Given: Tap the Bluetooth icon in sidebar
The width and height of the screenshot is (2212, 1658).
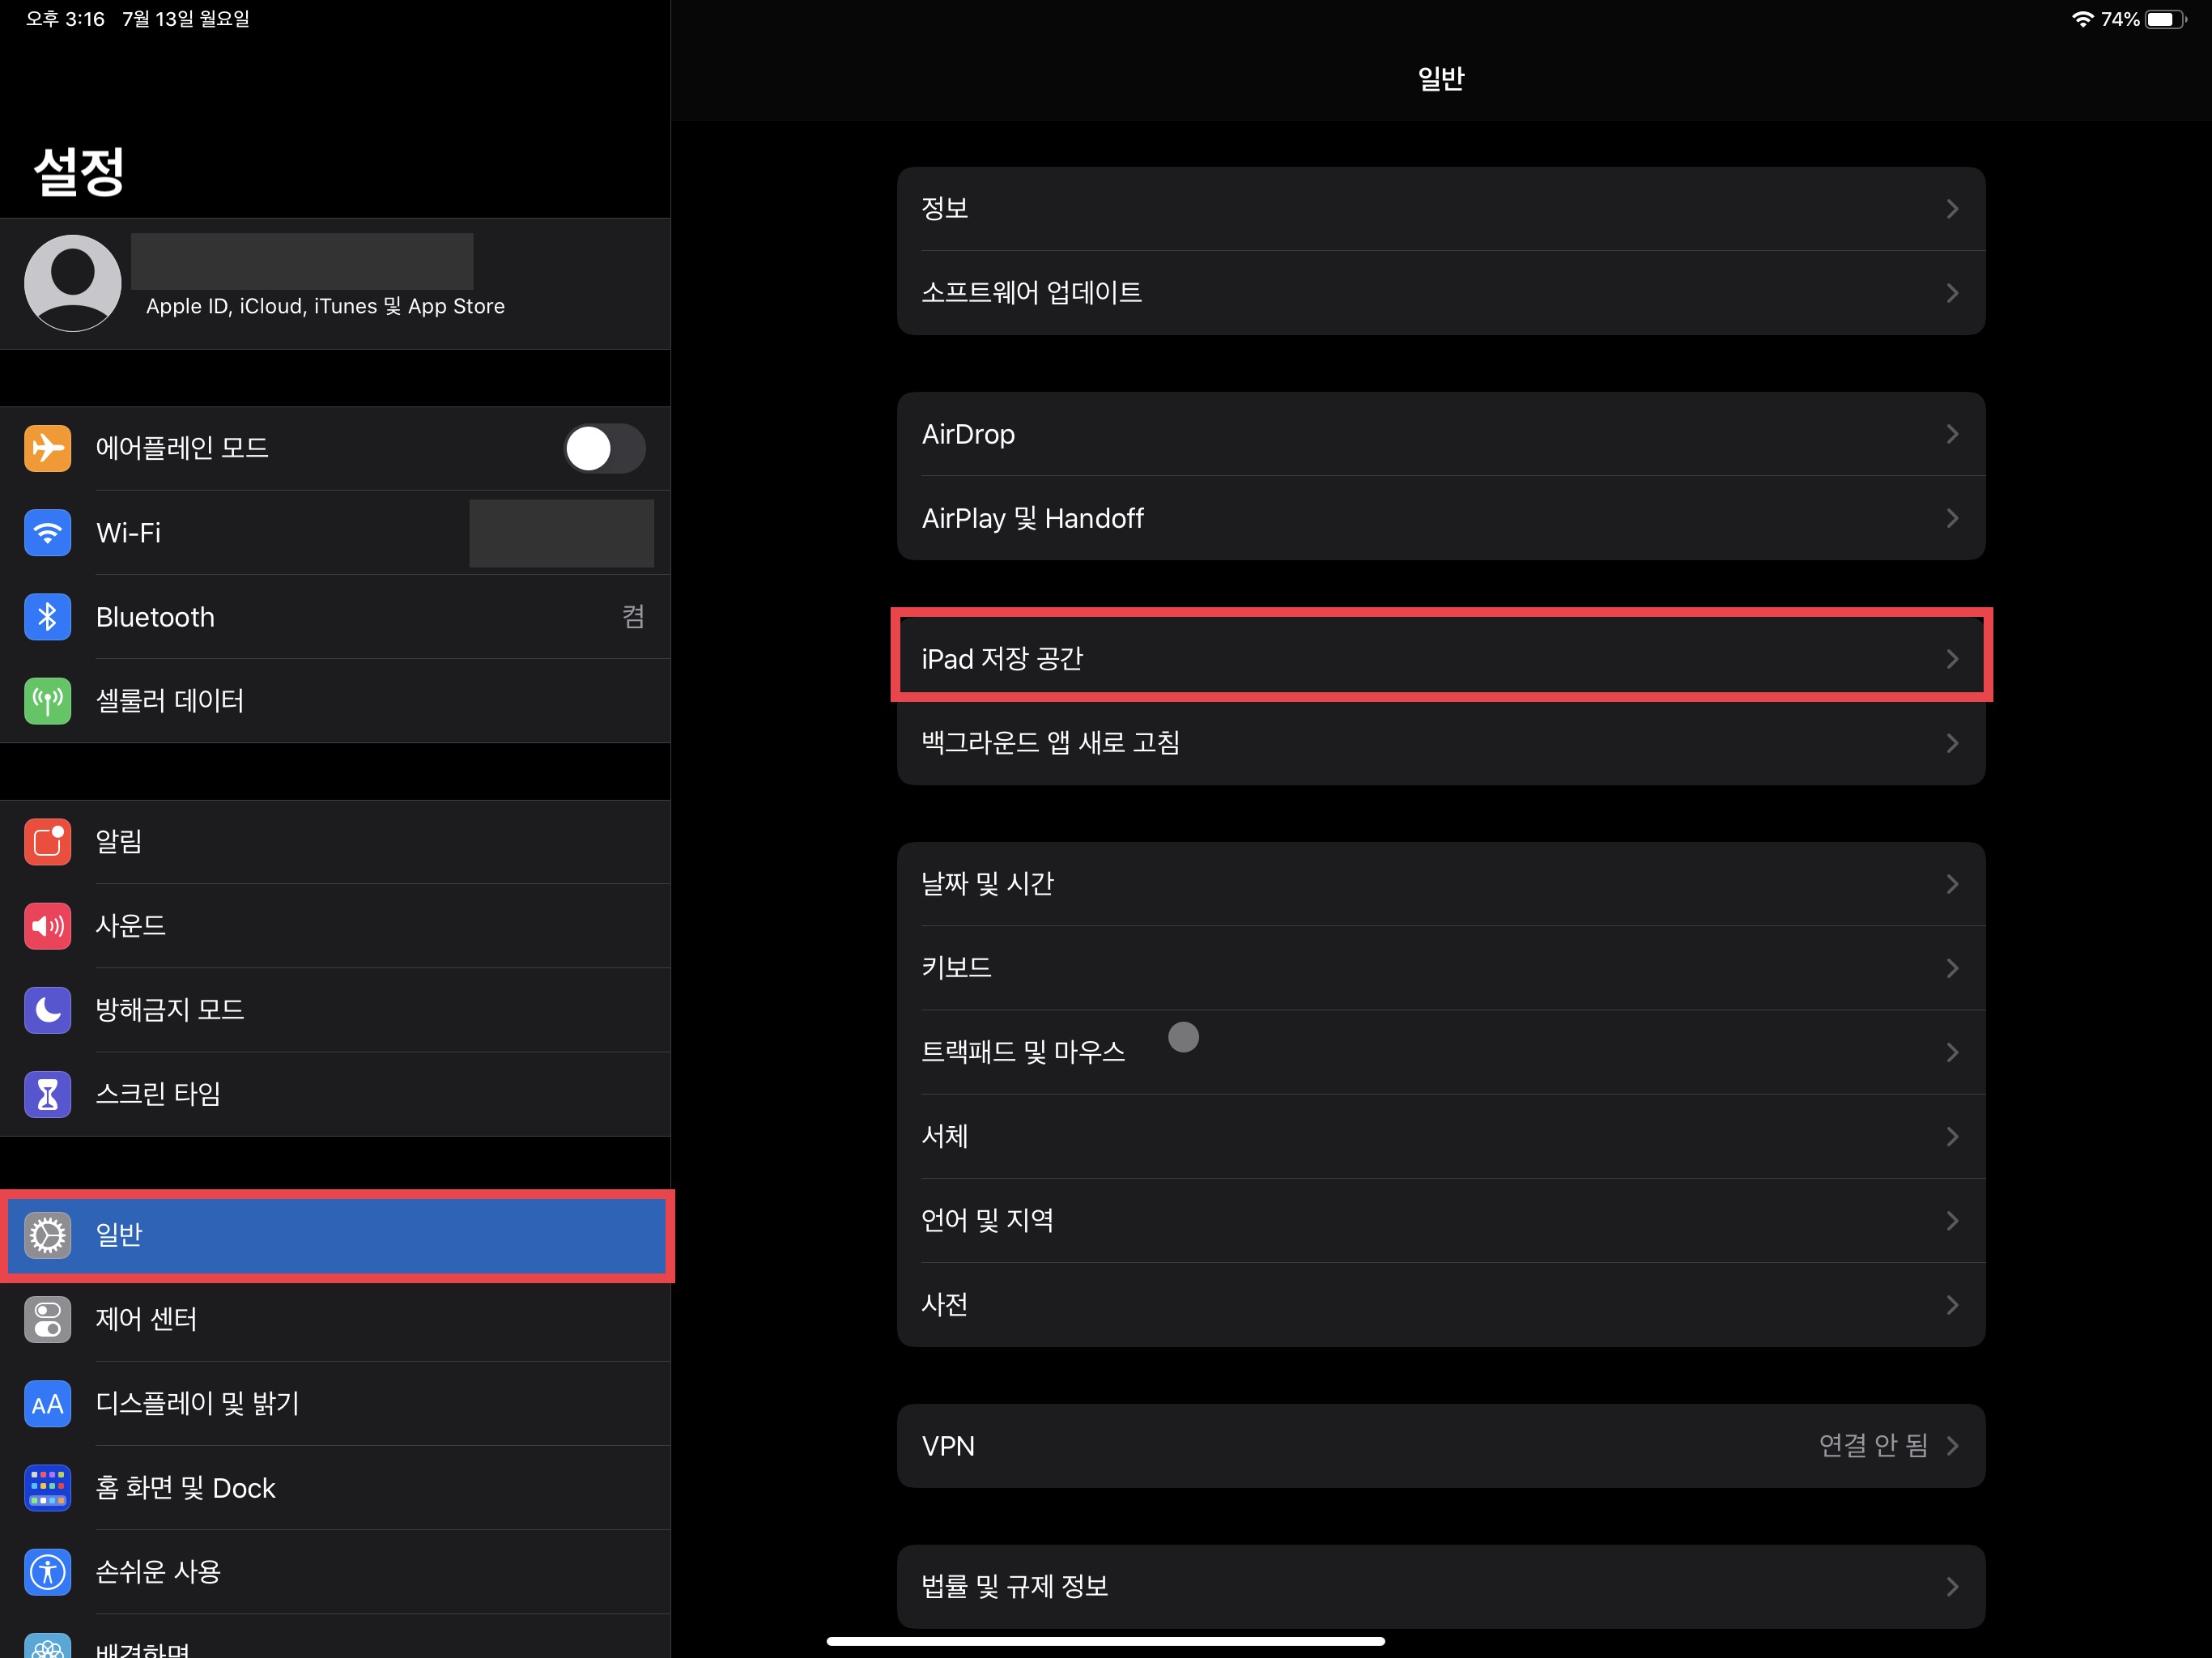Looking at the screenshot, I should 47,616.
